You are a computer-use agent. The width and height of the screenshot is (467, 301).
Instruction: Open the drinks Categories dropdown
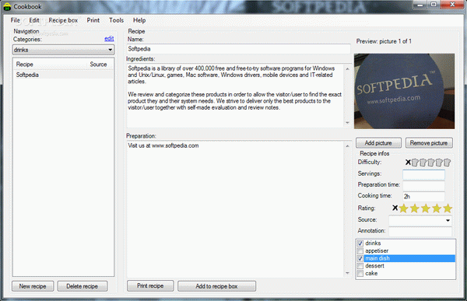(x=63, y=50)
